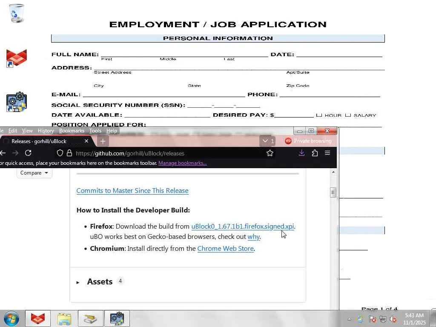Viewport: 436px width, 327px height.
Task: Open the browser hamburger application menu
Action: (x=327, y=153)
